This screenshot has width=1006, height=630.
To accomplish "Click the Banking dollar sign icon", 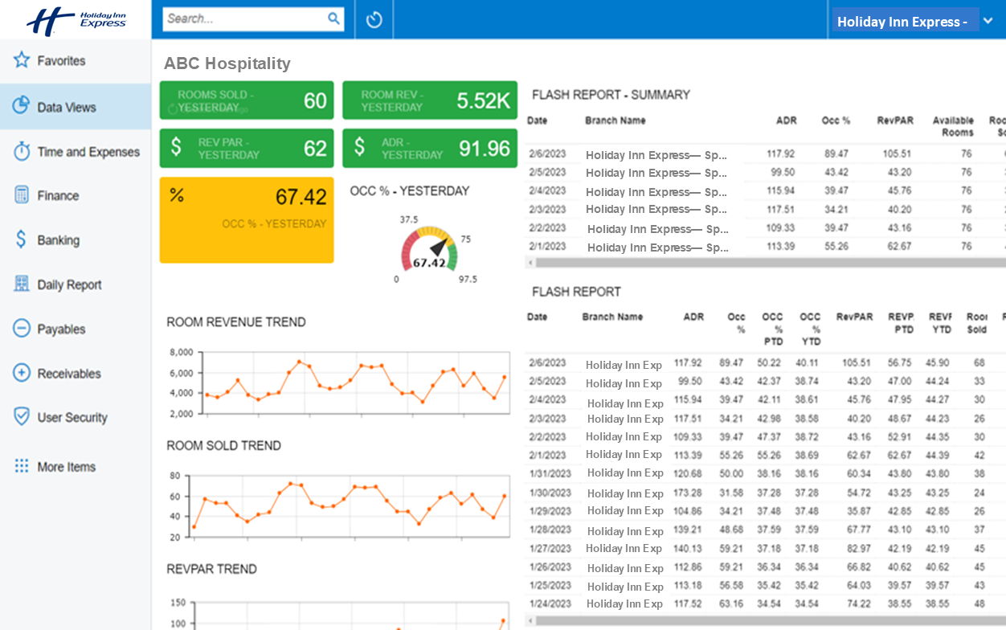I will (22, 239).
